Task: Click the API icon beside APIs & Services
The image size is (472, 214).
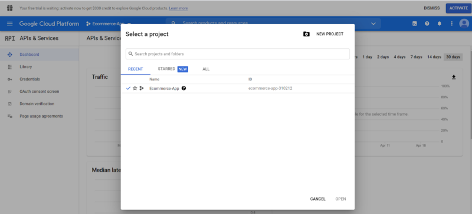Action: click(x=10, y=38)
